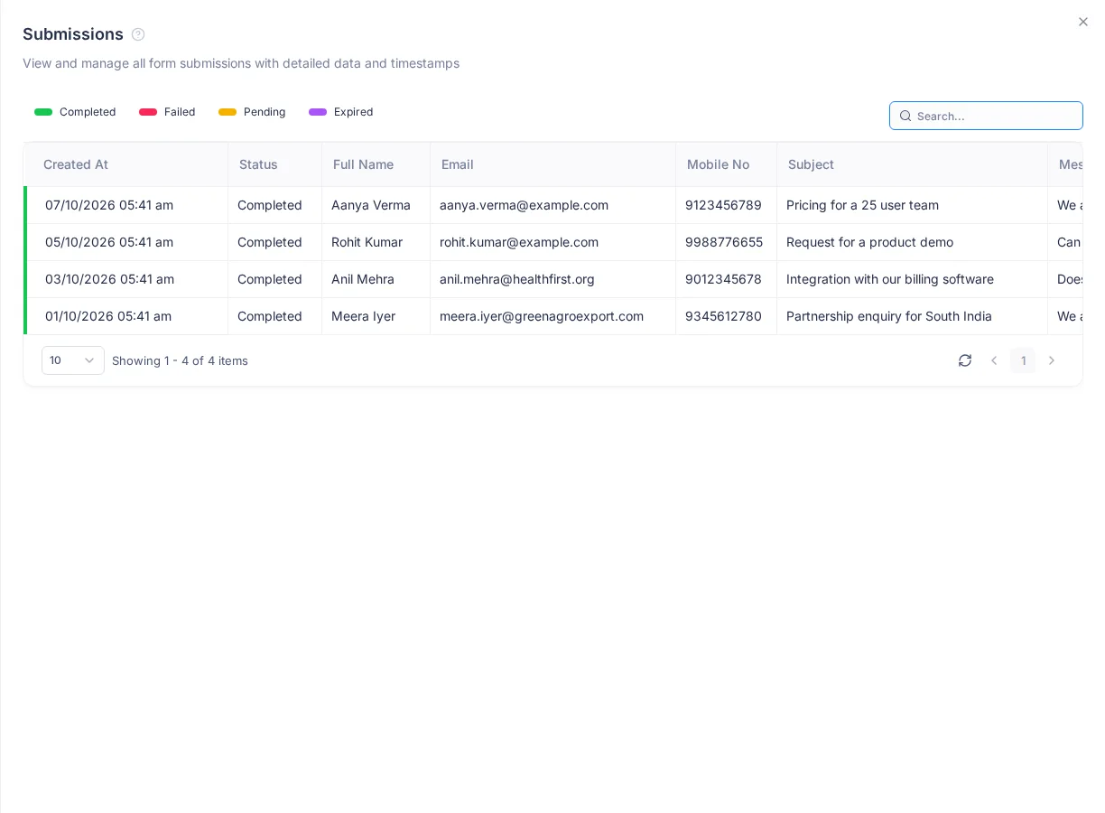Image resolution: width=1105 pixels, height=813 pixels.
Task: Click the search magnifier icon
Action: (x=905, y=116)
